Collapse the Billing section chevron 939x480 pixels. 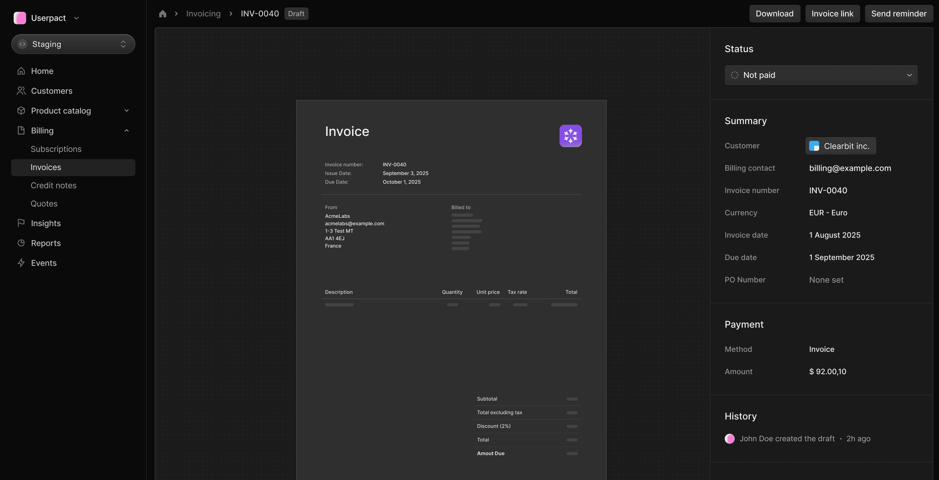(126, 130)
